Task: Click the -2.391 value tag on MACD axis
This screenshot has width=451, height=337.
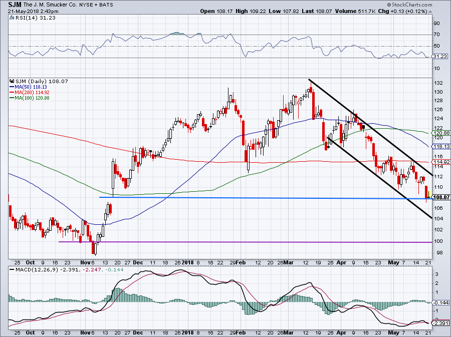Action: (441, 323)
